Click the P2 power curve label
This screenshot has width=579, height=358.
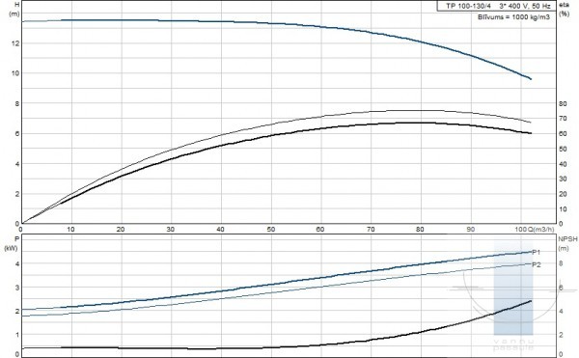point(537,264)
